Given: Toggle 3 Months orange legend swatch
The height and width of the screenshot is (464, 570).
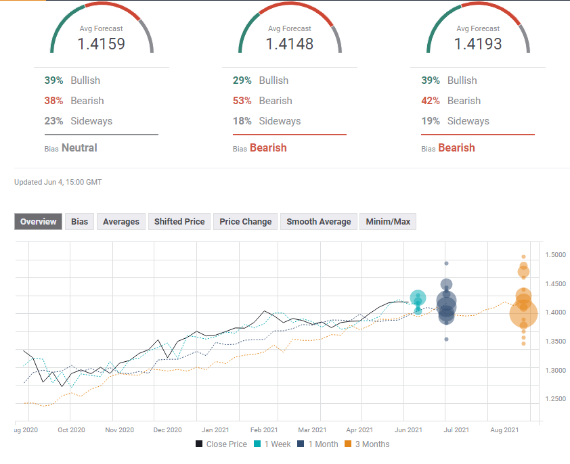Looking at the screenshot, I should pos(348,444).
